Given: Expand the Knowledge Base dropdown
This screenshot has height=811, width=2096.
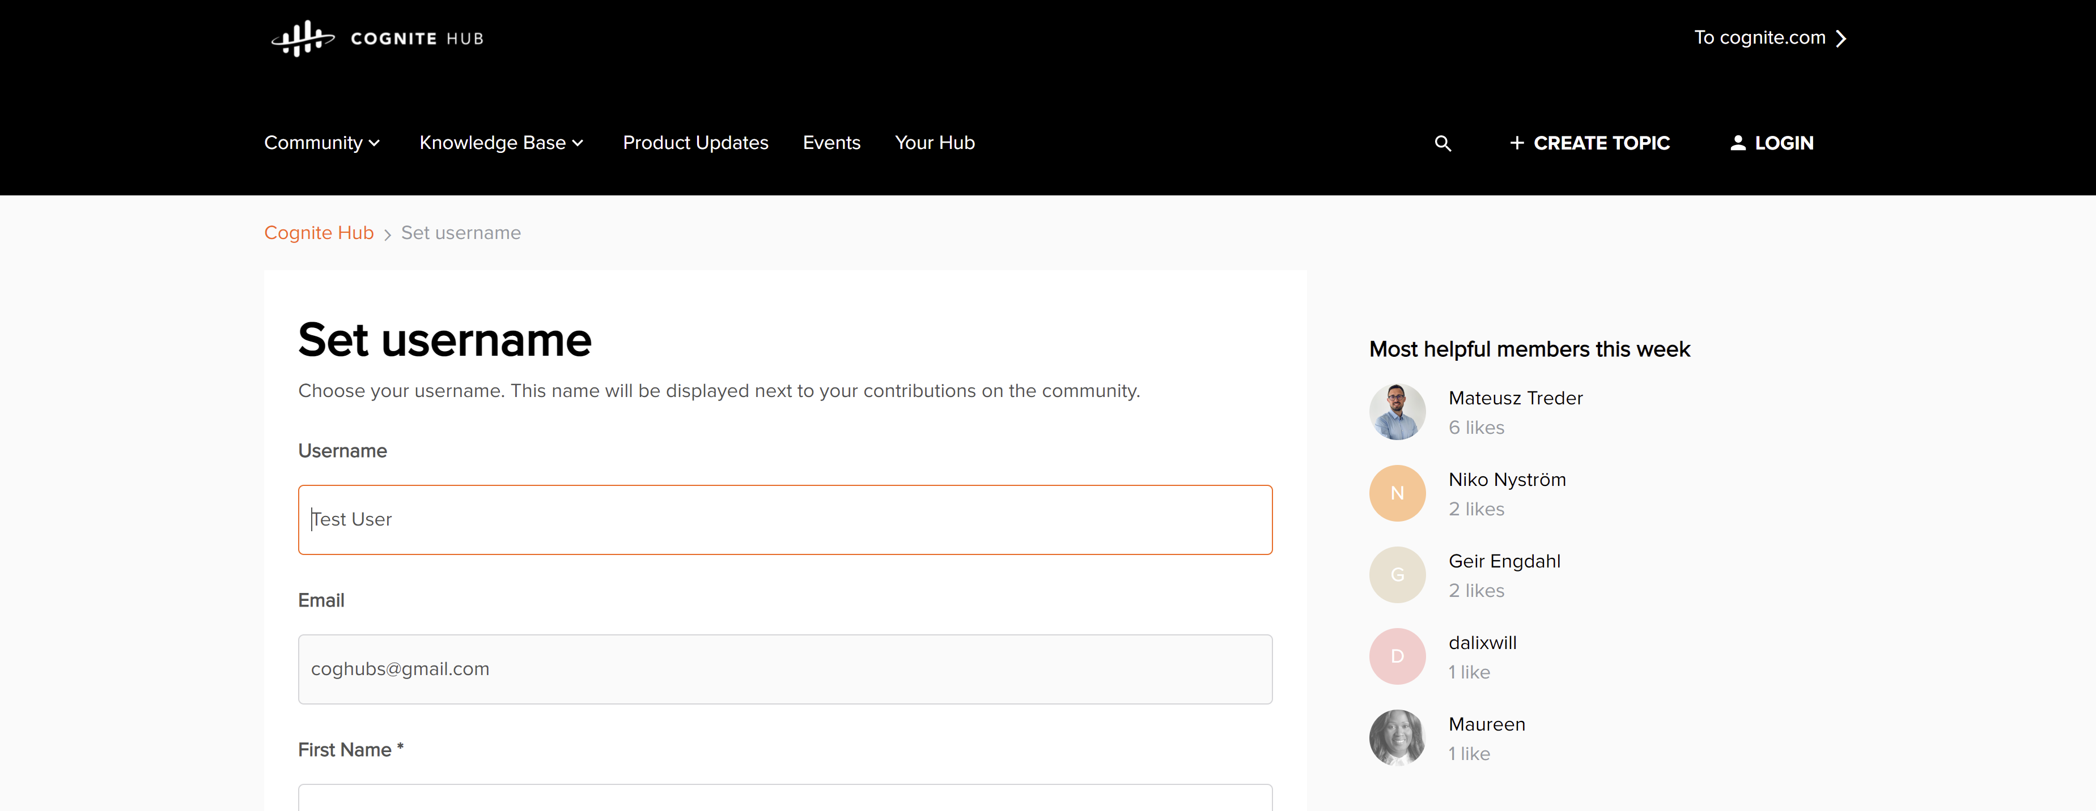Looking at the screenshot, I should coord(500,143).
